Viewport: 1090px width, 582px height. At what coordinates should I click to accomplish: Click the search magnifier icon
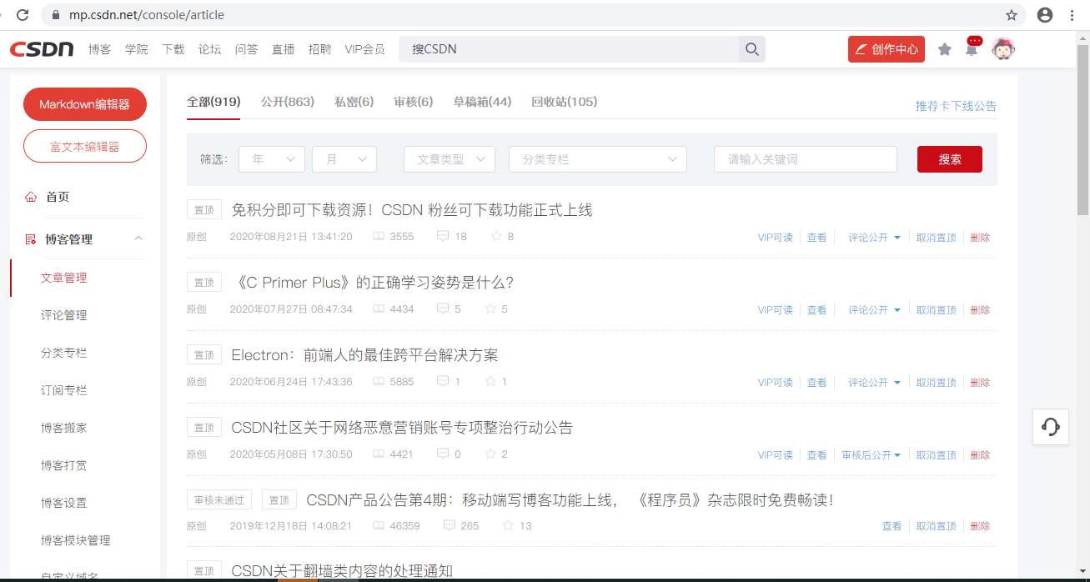coord(751,49)
